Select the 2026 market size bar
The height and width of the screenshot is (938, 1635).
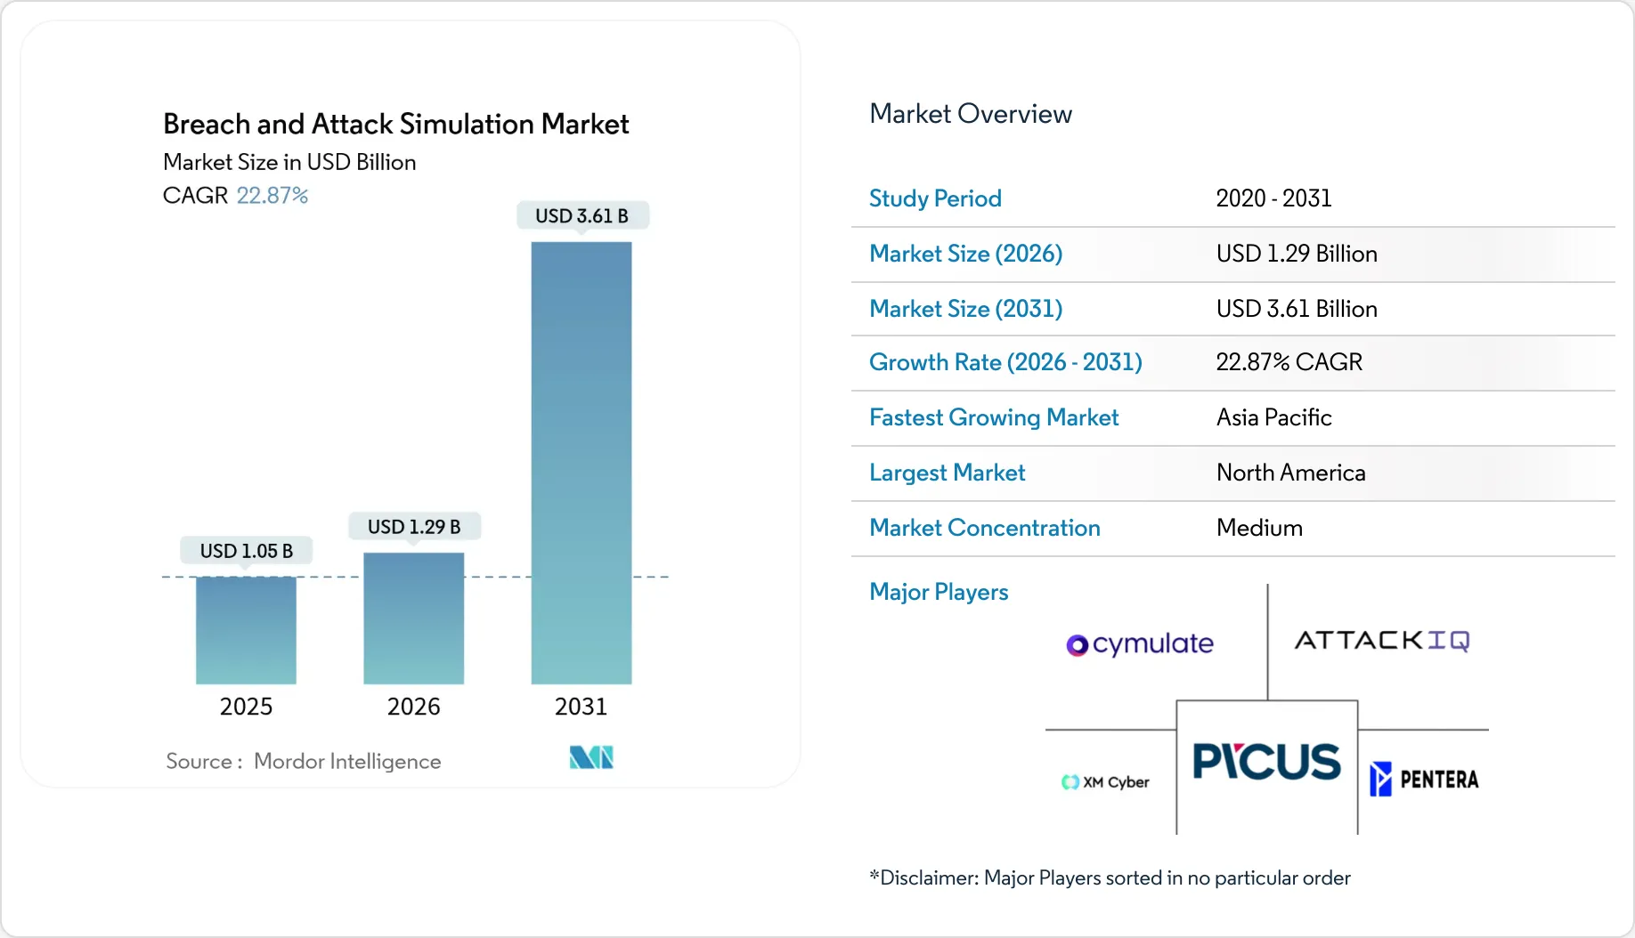(x=413, y=619)
